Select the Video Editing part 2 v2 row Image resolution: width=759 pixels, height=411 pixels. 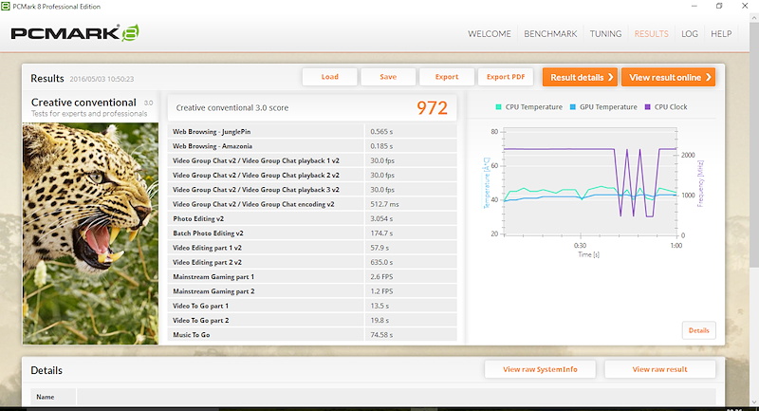pyautogui.click(x=312, y=262)
